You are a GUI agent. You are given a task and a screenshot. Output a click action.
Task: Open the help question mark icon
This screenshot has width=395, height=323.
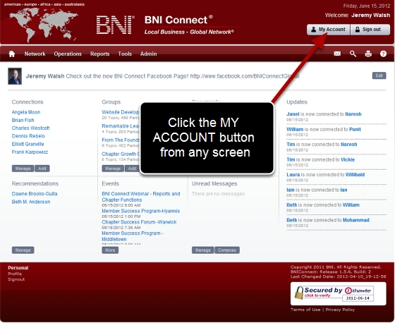383,54
